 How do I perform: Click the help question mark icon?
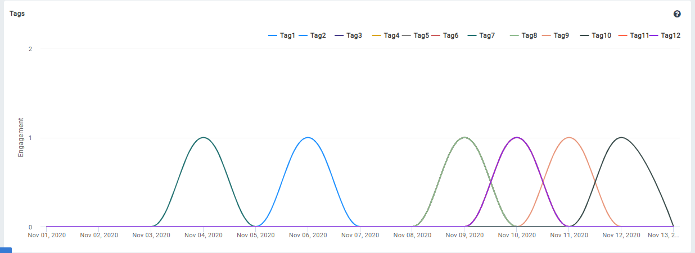point(677,14)
